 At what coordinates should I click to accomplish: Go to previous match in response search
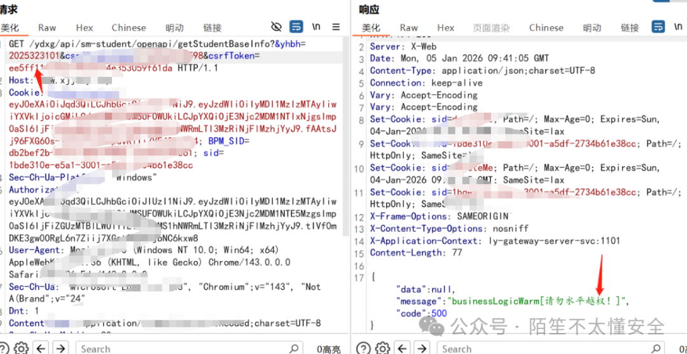(403, 348)
